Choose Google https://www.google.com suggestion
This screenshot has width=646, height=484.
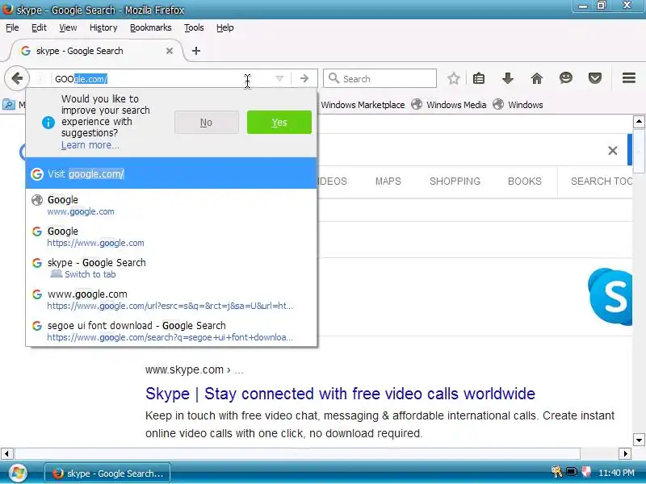click(171, 236)
